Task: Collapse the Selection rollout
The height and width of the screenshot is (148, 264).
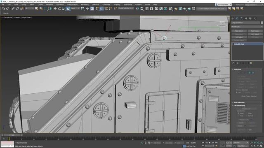Action: (237, 69)
